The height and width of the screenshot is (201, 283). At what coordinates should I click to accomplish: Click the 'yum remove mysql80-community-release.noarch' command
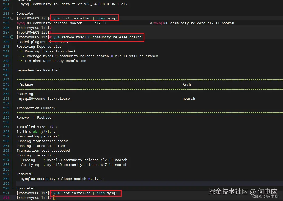point(98,37)
